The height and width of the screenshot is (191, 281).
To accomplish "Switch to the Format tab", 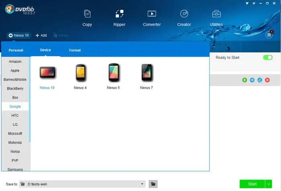I will 75,50.
